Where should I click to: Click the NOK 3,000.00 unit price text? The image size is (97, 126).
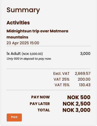(32, 54)
